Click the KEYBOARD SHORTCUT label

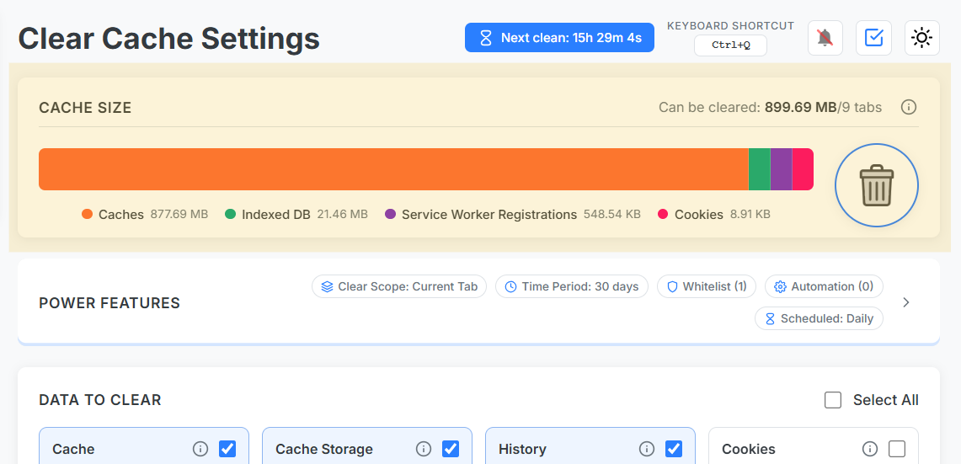(x=730, y=26)
